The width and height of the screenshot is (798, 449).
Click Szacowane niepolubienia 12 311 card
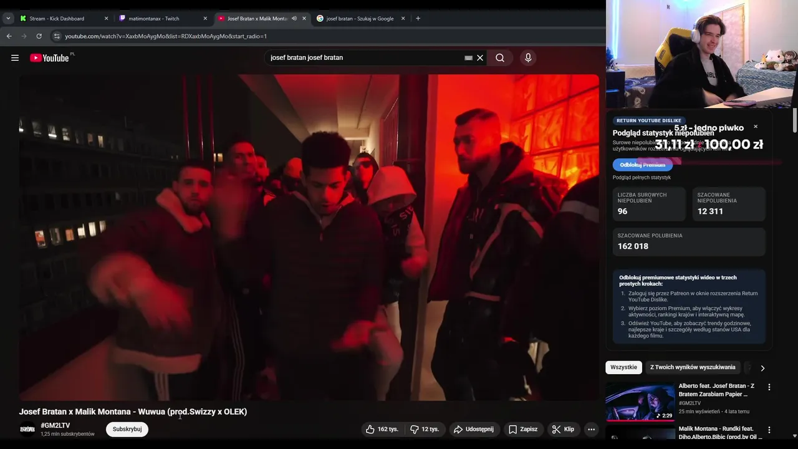click(729, 204)
